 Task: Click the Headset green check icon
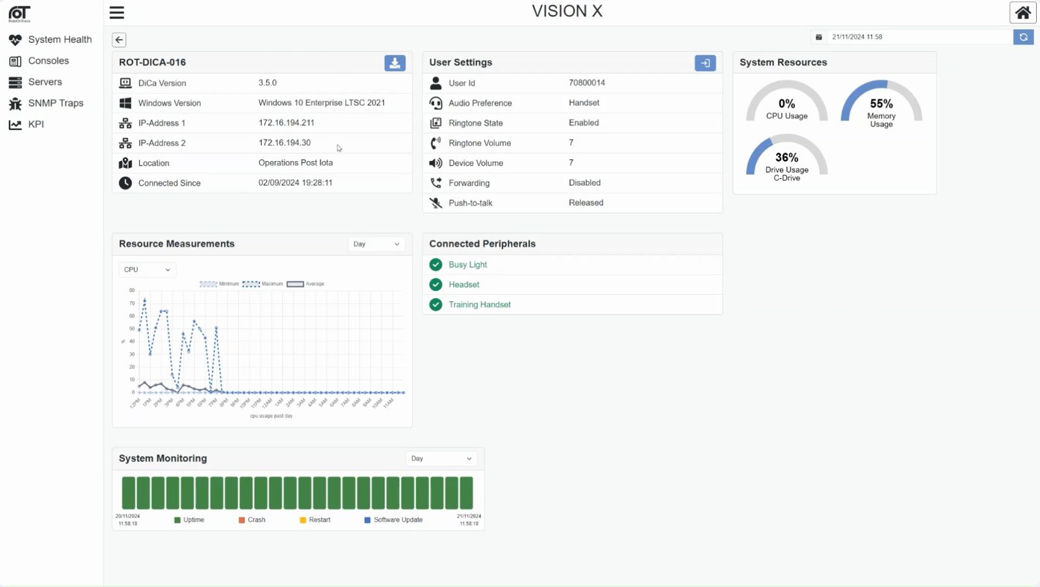point(436,284)
